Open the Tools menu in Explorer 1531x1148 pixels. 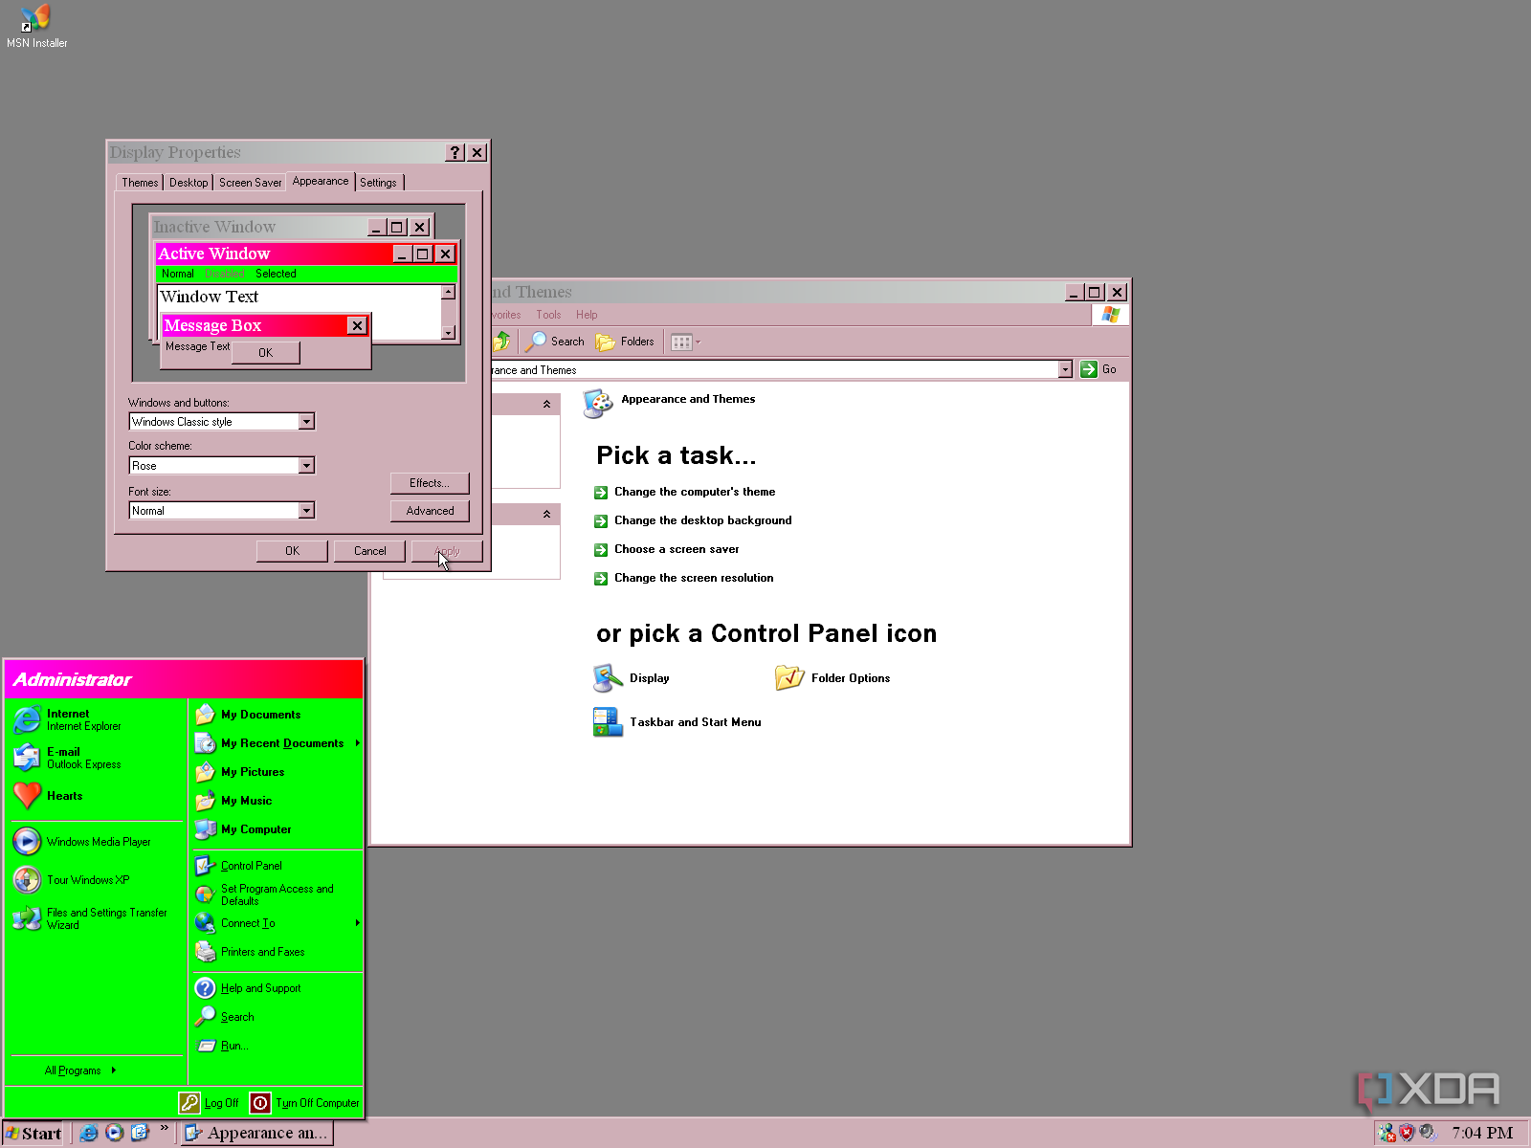tap(548, 315)
